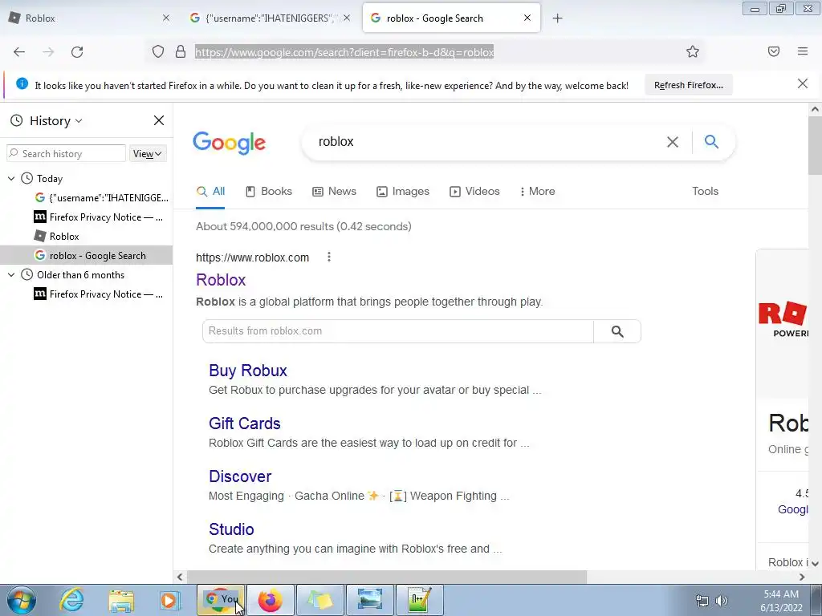Viewport: 822px width, 616px height.
Task: Click the horizontal scrollbar thumb
Action: pyautogui.click(x=387, y=577)
